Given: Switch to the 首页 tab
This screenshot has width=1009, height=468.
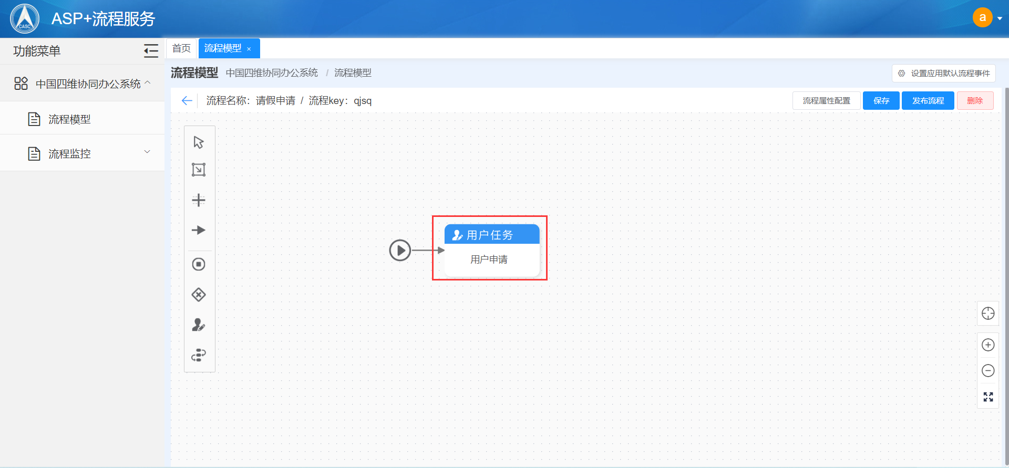Looking at the screenshot, I should (x=181, y=48).
